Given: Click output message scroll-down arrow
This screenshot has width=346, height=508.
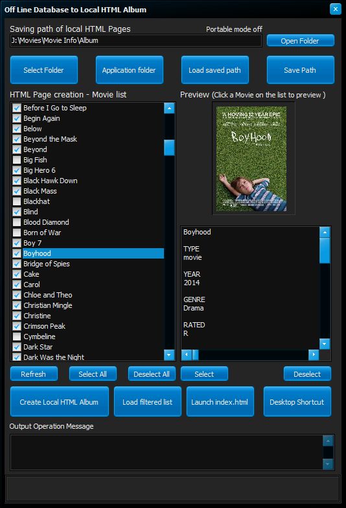Looking at the screenshot, I should coord(328,464).
